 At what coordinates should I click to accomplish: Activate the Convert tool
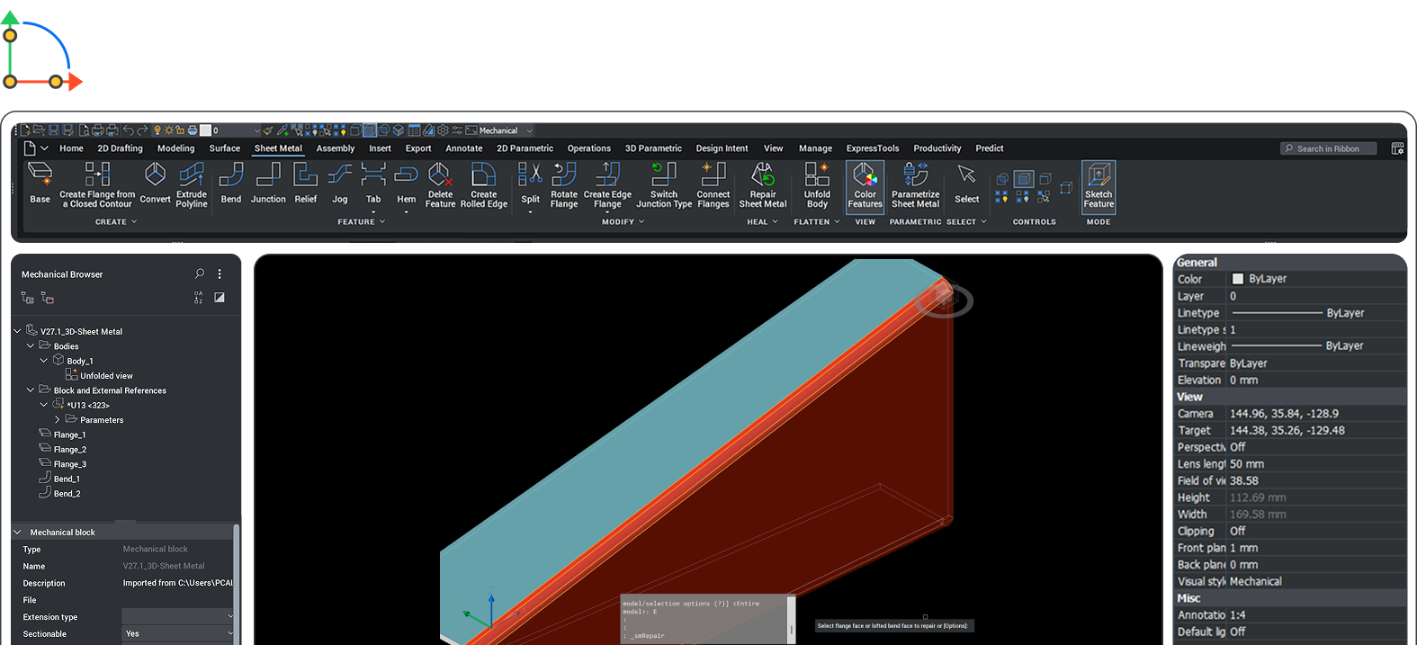click(x=155, y=184)
